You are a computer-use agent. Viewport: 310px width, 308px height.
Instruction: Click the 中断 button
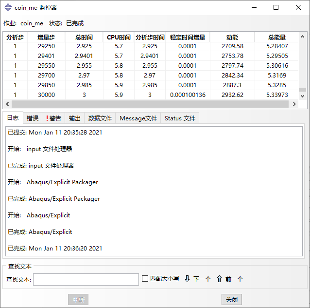(78, 299)
